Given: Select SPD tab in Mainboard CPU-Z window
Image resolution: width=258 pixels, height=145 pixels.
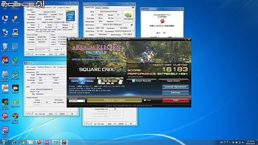Looking at the screenshot, I should click(x=54, y=67).
